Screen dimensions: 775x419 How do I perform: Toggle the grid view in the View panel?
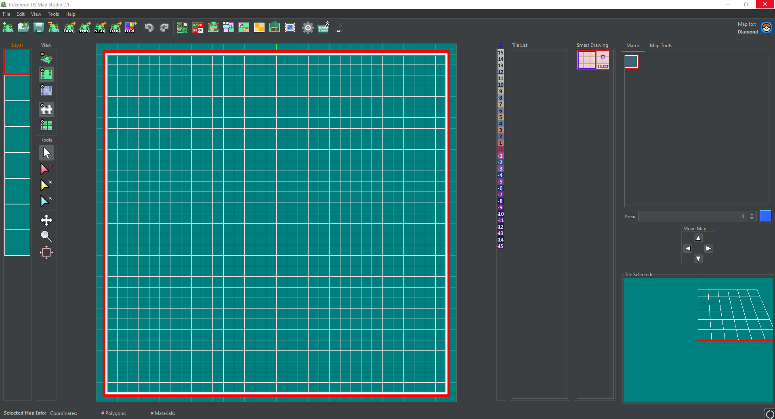pos(46,109)
